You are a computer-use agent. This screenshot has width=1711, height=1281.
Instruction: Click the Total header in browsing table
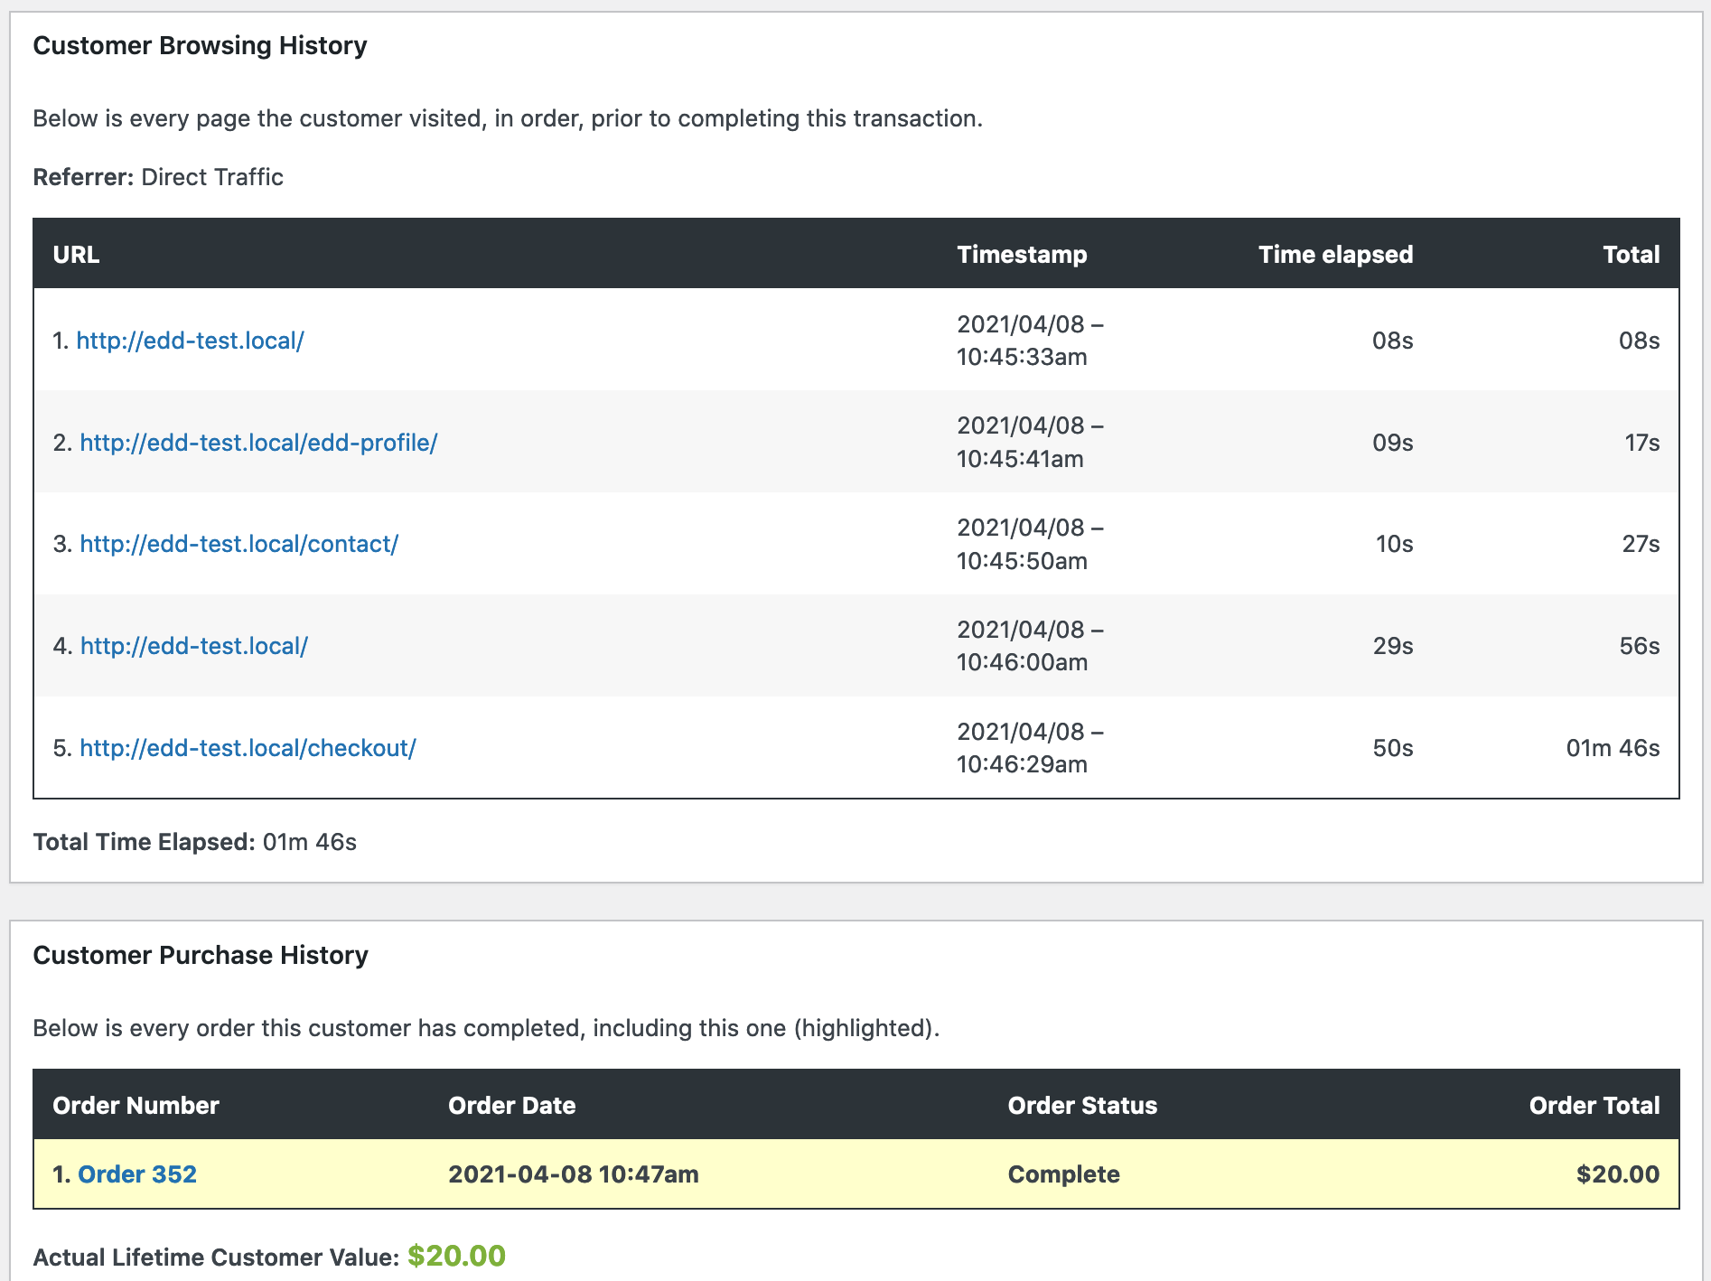point(1631,255)
